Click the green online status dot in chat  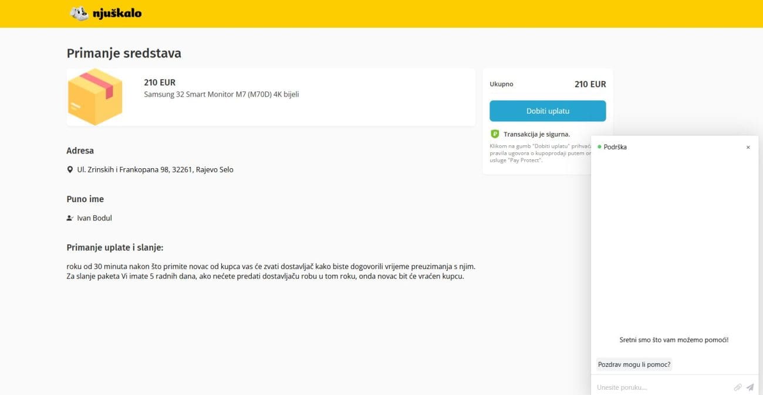[599, 147]
